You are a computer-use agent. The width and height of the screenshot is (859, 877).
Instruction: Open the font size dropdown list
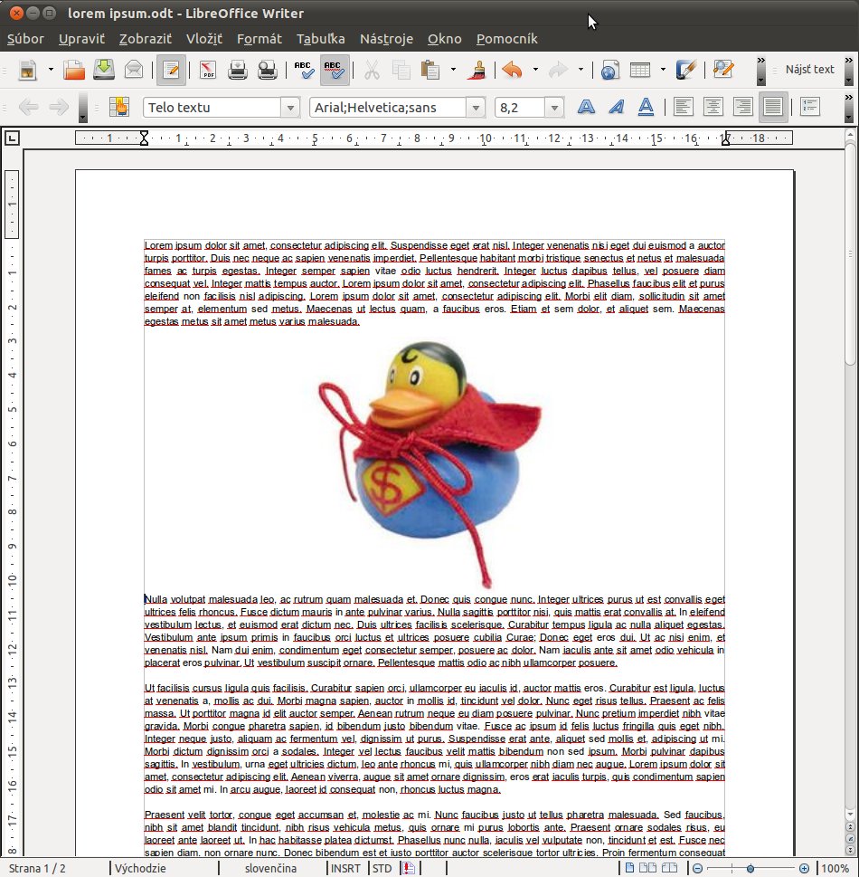(x=554, y=108)
